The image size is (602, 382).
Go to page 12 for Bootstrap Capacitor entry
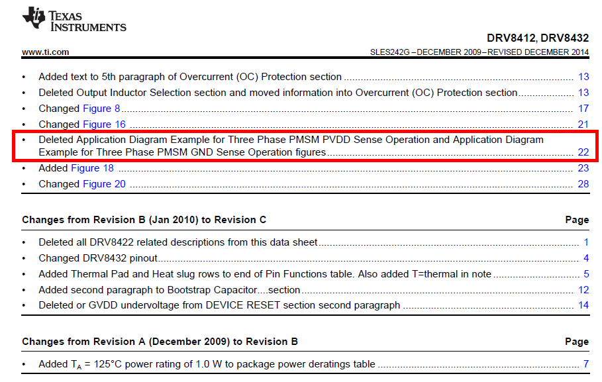(583, 290)
